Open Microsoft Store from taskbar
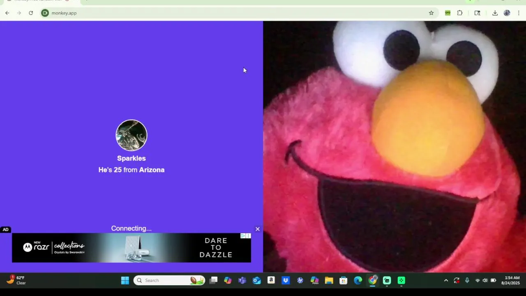The height and width of the screenshot is (296, 526). point(344,280)
